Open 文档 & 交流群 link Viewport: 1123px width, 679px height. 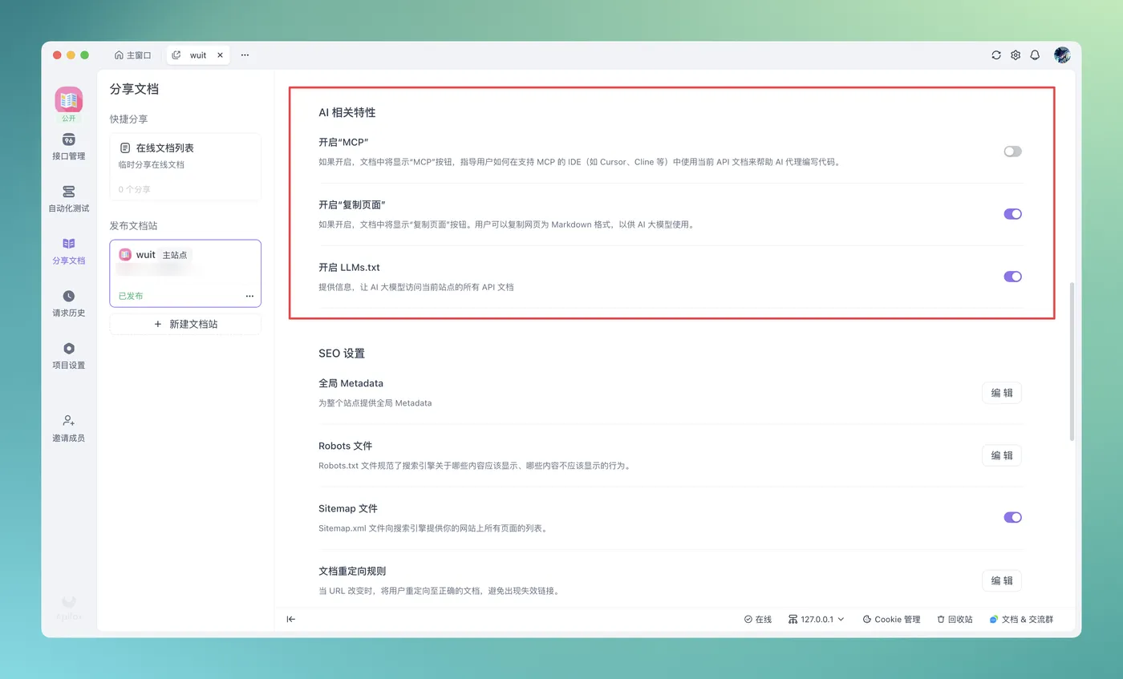coord(1021,620)
